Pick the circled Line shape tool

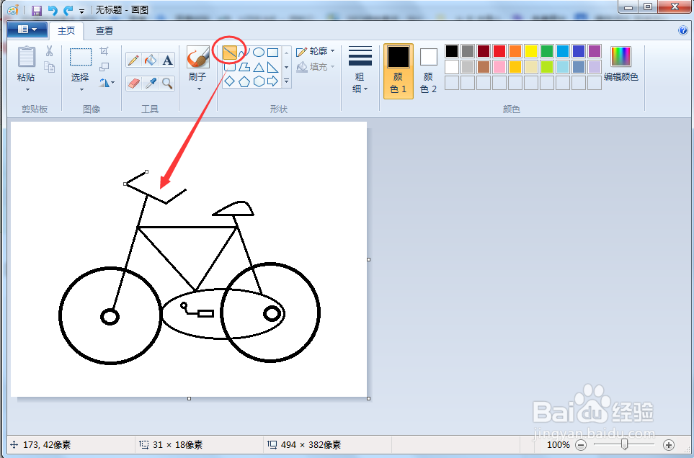pos(229,53)
